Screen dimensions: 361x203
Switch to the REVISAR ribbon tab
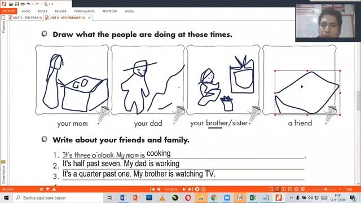[x=60, y=11]
